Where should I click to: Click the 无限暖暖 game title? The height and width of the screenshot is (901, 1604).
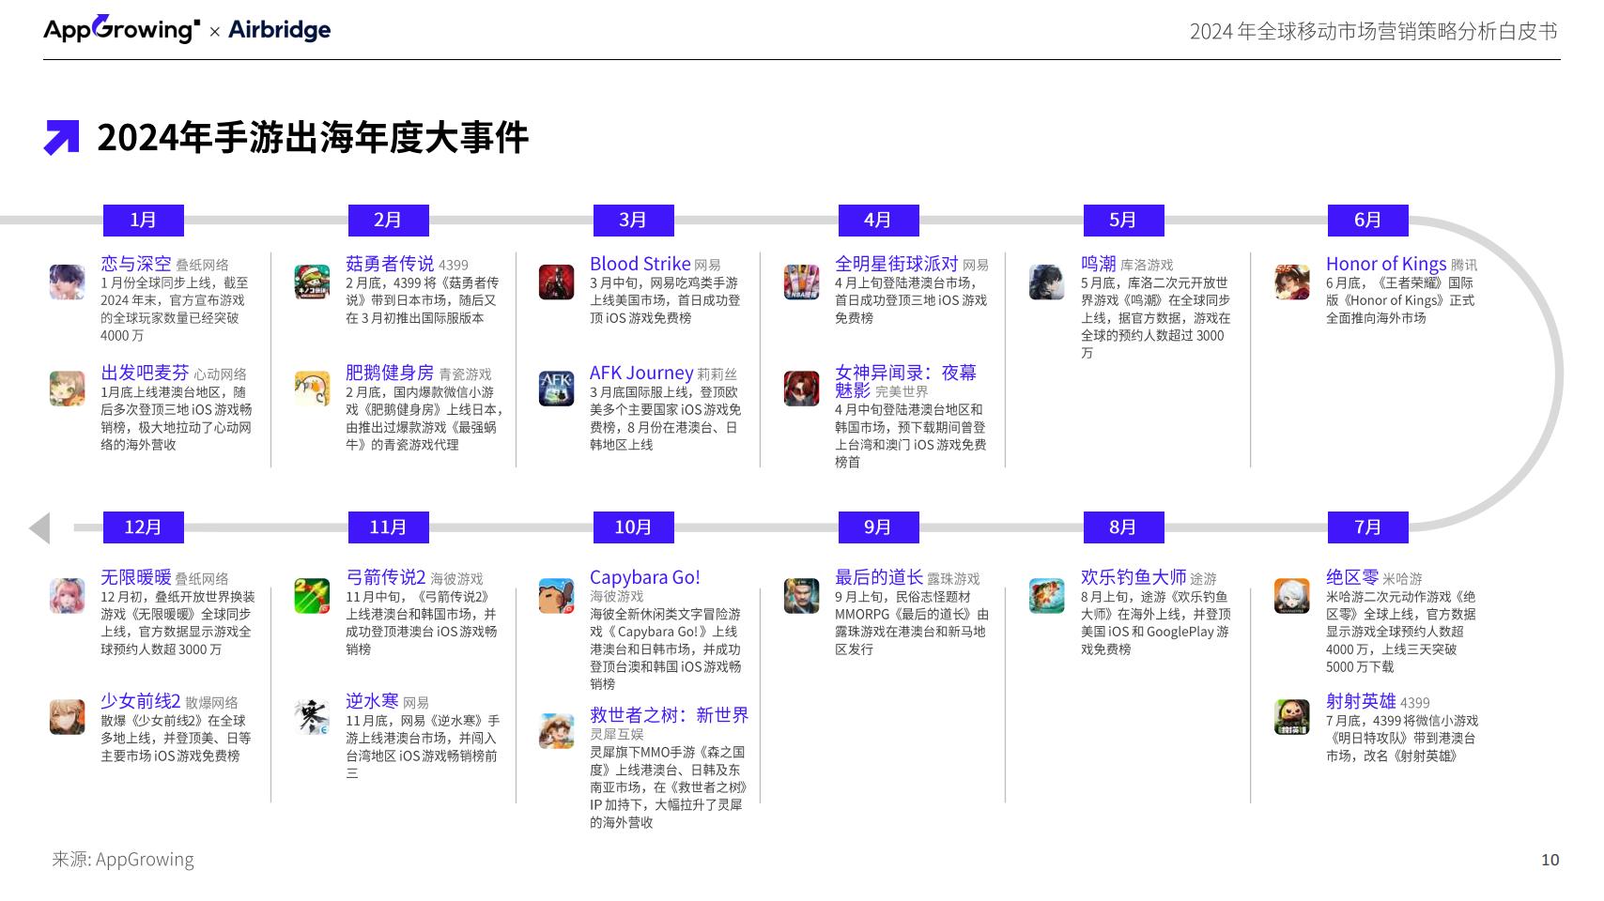coord(136,577)
